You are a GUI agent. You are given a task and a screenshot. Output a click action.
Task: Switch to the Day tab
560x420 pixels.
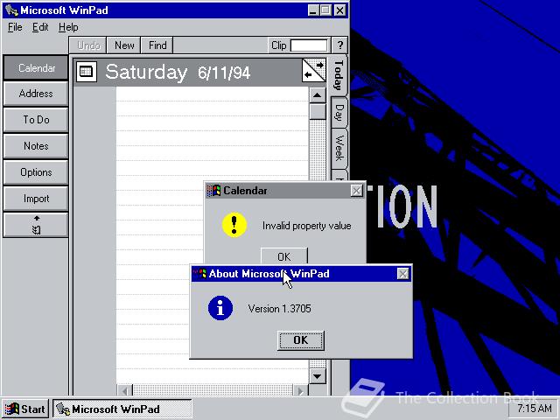[339, 113]
